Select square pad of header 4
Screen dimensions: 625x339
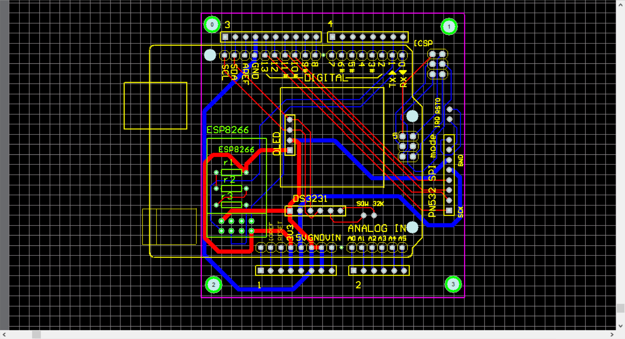click(332, 37)
